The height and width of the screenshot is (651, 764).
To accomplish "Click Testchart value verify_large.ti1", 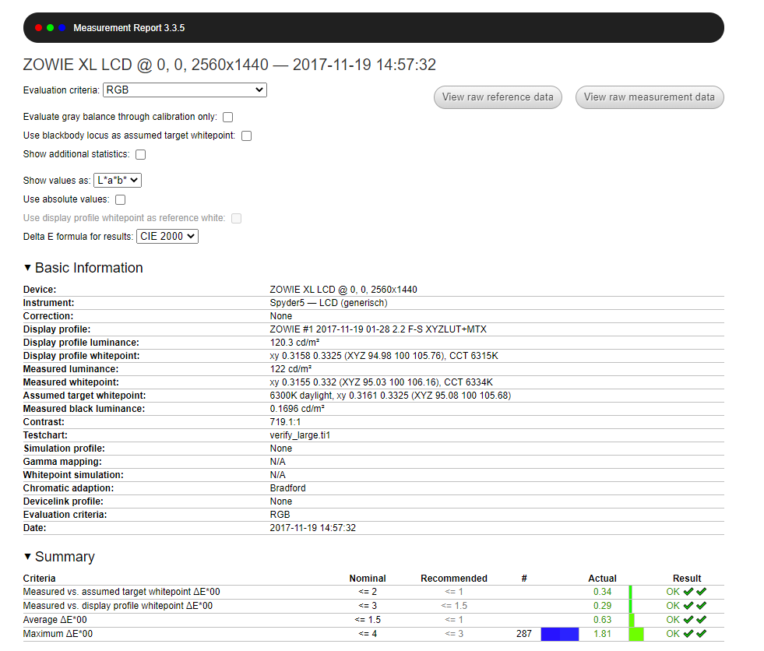I will point(300,435).
